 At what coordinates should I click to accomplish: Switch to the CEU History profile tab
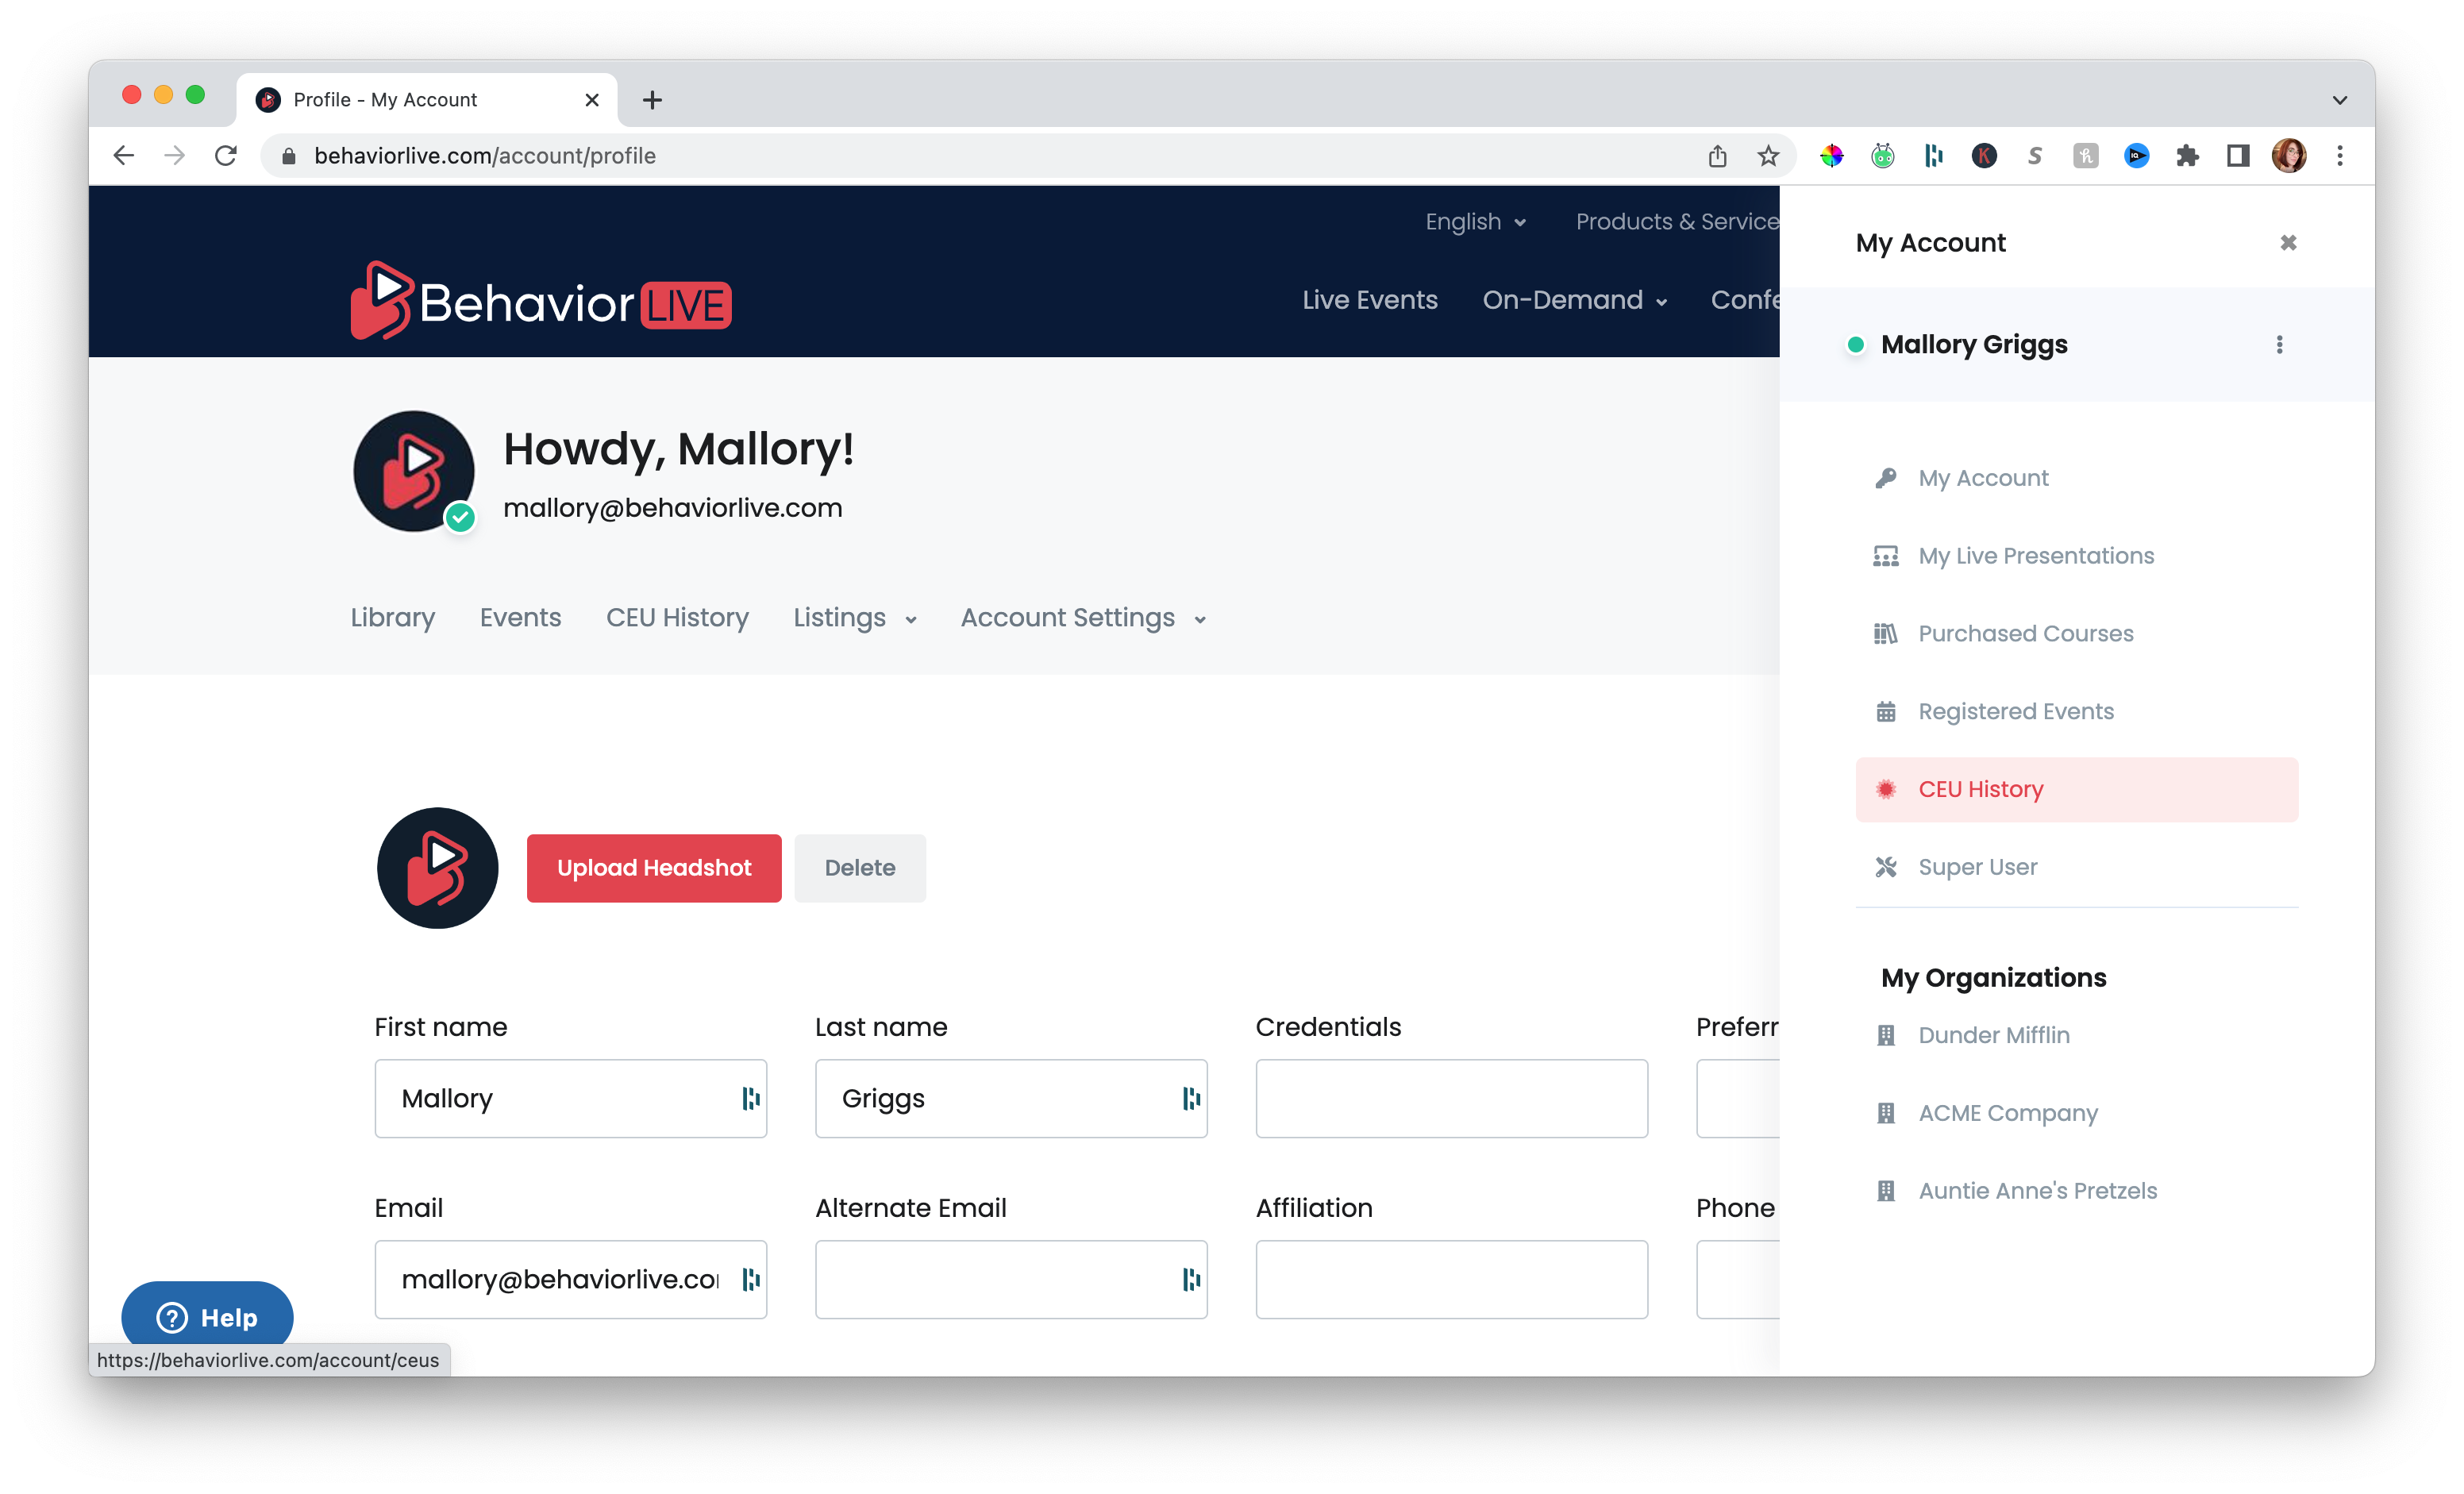[x=677, y=618]
